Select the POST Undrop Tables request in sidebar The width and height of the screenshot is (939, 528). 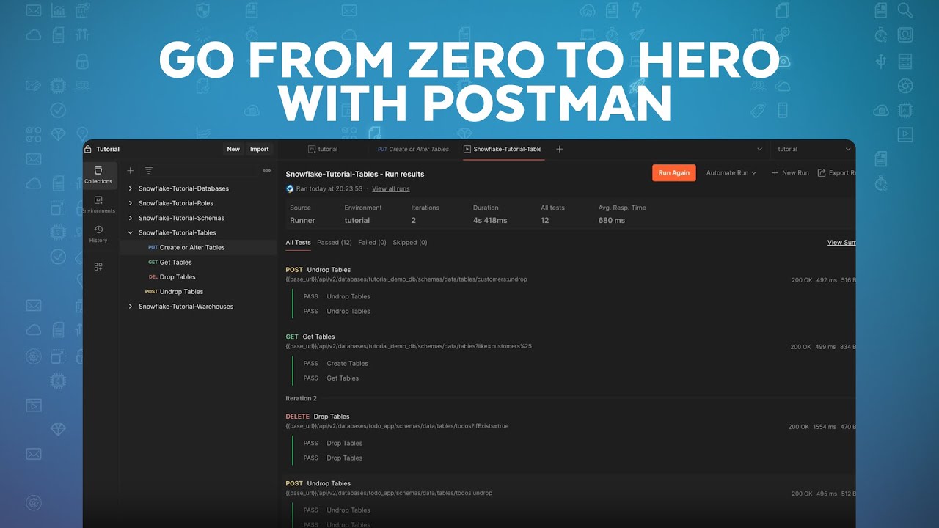point(198,291)
